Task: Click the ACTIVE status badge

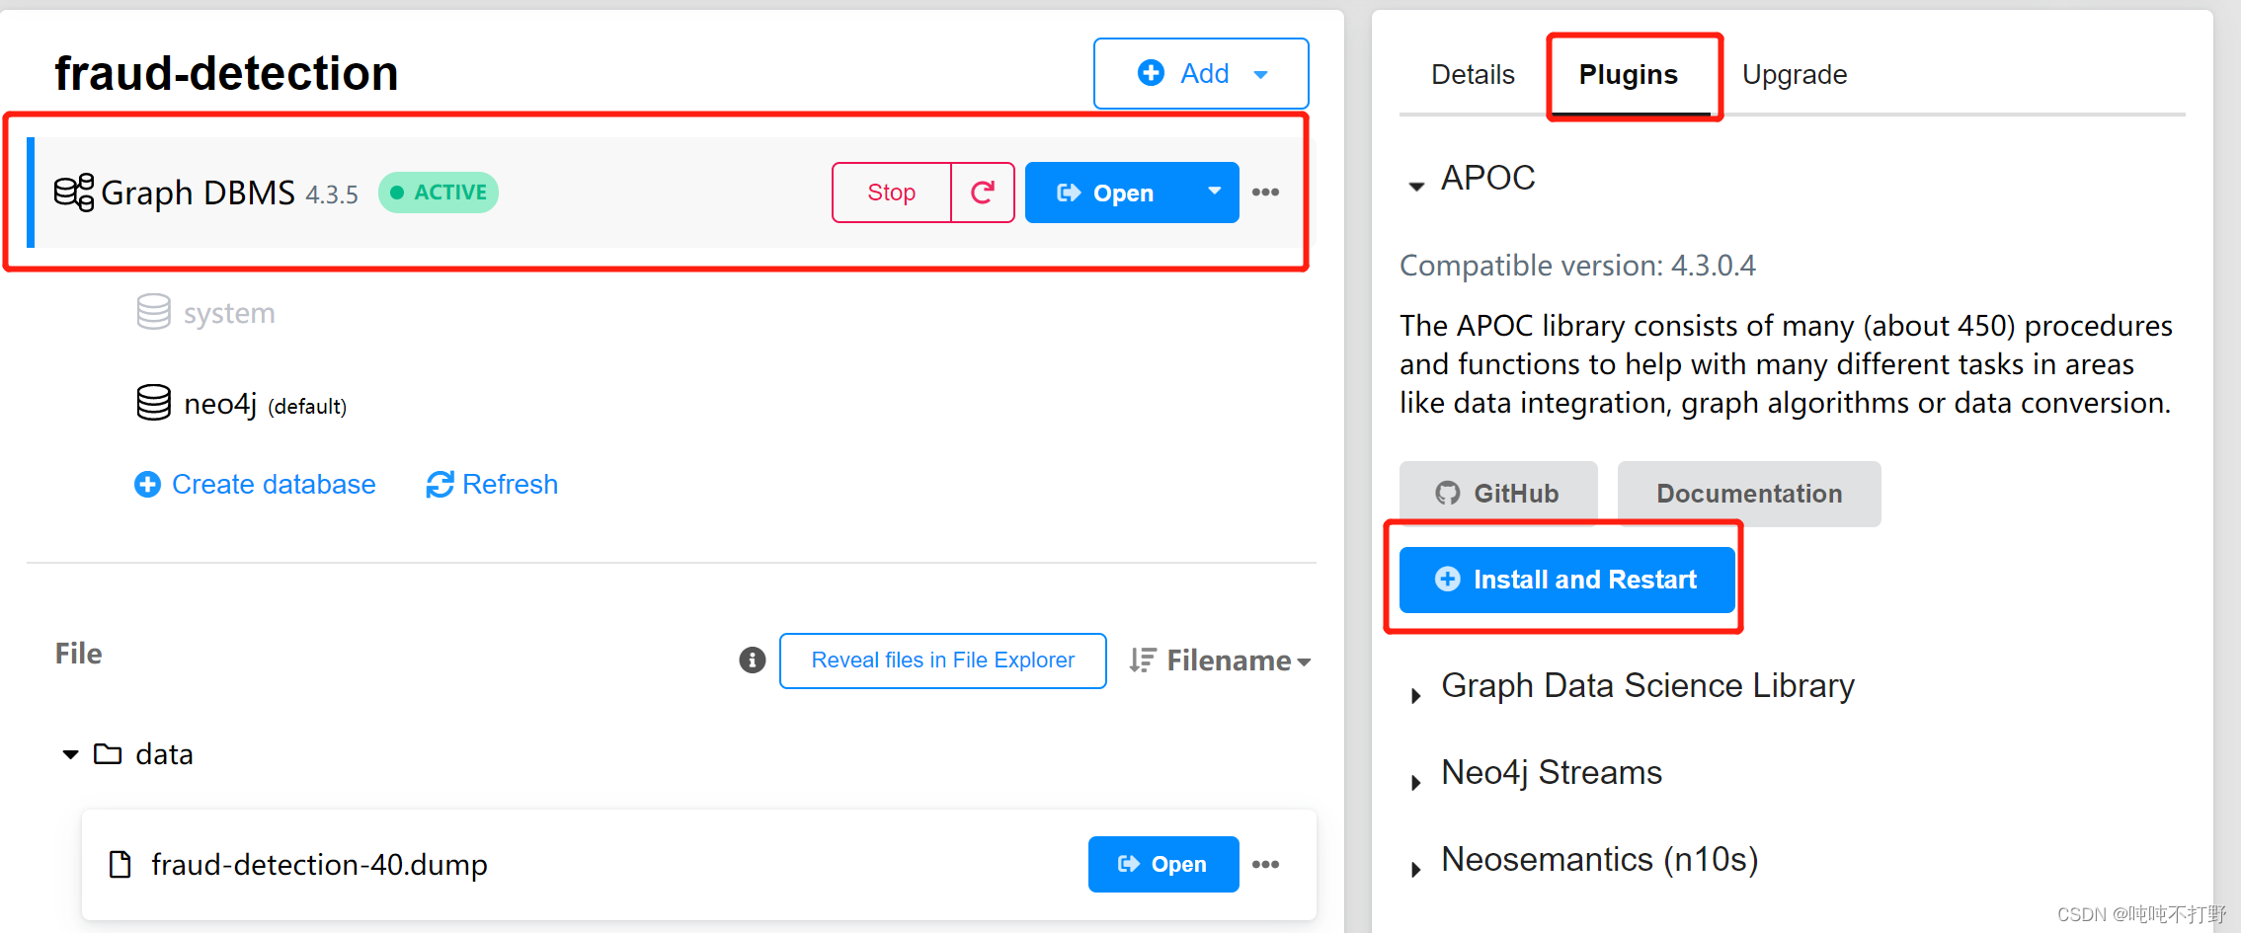Action: [438, 193]
